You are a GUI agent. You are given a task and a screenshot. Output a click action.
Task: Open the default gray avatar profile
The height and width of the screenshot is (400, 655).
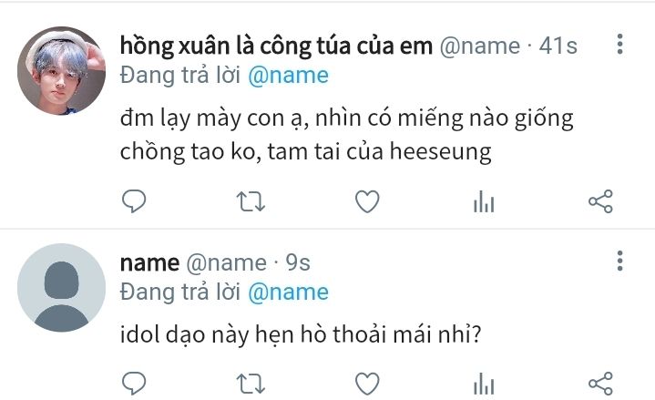[x=61, y=288]
